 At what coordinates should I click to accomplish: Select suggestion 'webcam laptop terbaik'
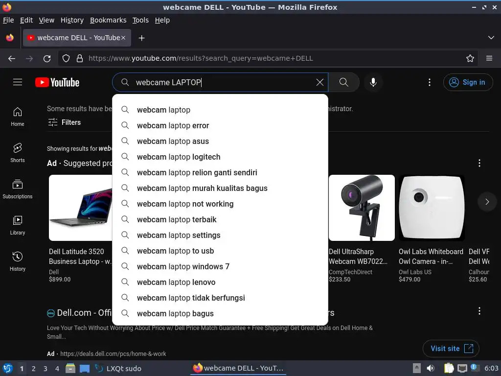(220, 219)
